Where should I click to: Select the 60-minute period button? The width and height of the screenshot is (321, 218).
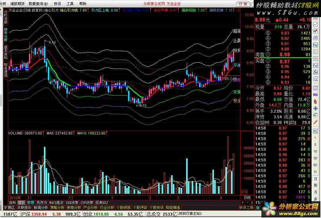[315, 165]
